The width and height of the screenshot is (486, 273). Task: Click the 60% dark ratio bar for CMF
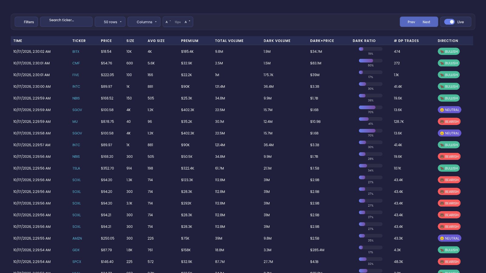371,61
